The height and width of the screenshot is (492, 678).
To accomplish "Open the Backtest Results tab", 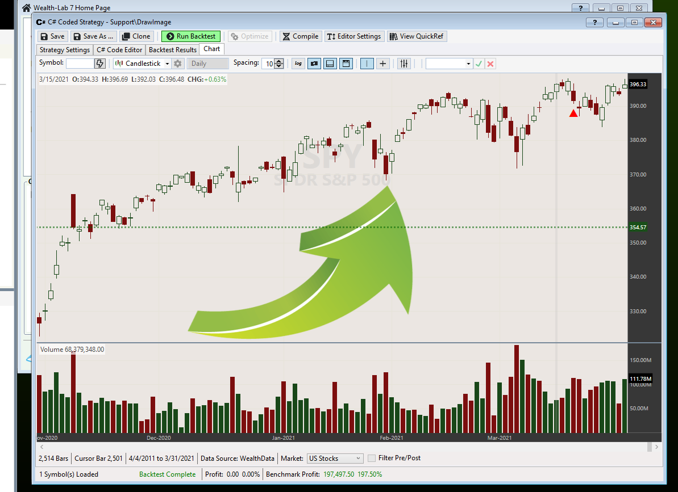I will point(173,49).
